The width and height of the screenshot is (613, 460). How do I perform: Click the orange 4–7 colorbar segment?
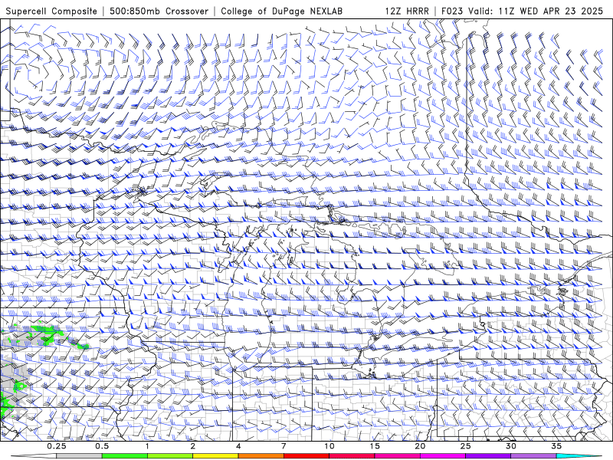coord(261,456)
